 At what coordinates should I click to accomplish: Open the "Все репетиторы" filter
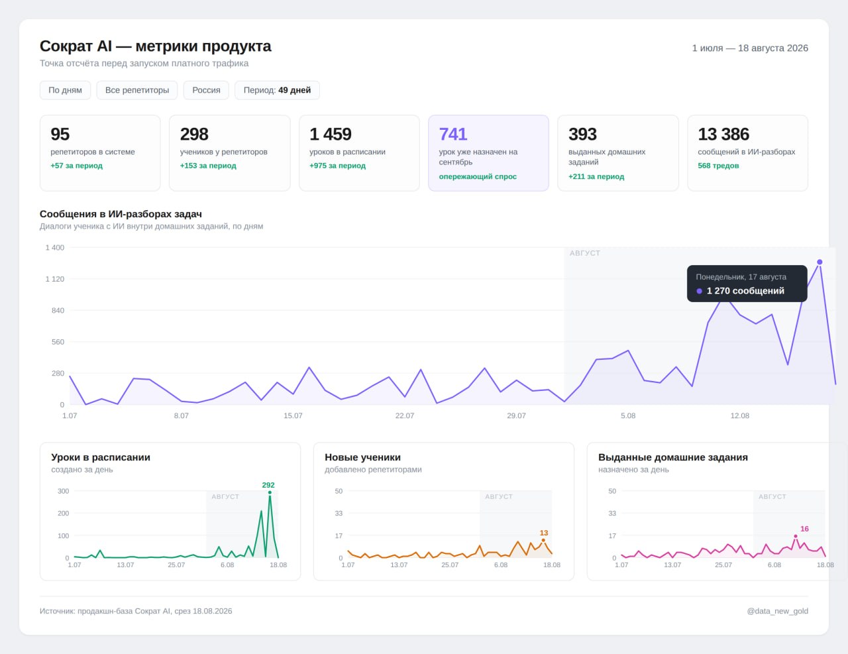(x=137, y=90)
